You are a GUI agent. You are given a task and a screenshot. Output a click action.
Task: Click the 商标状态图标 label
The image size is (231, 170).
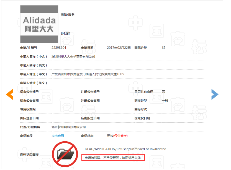pos(29,155)
